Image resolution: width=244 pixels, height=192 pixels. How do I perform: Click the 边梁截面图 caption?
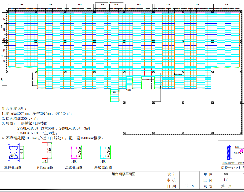pos(74,167)
